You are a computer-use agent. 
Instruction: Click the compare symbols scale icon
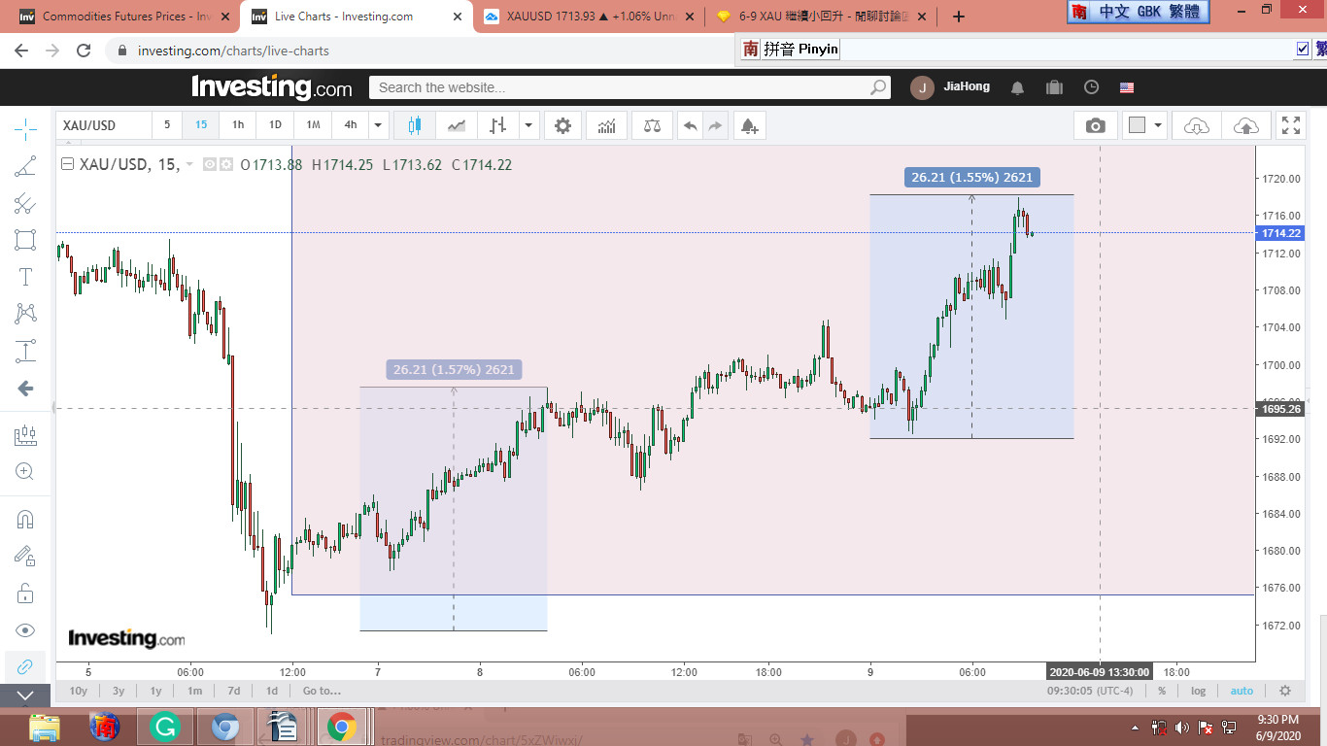click(652, 125)
